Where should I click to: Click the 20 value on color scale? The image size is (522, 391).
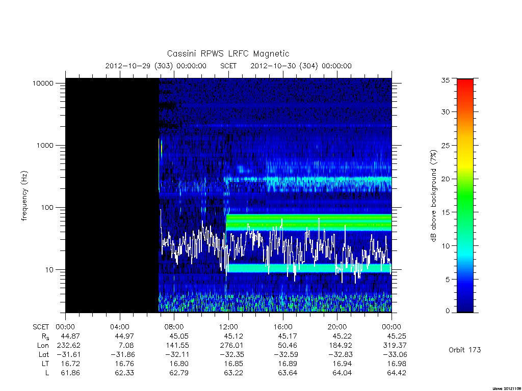pos(445,179)
